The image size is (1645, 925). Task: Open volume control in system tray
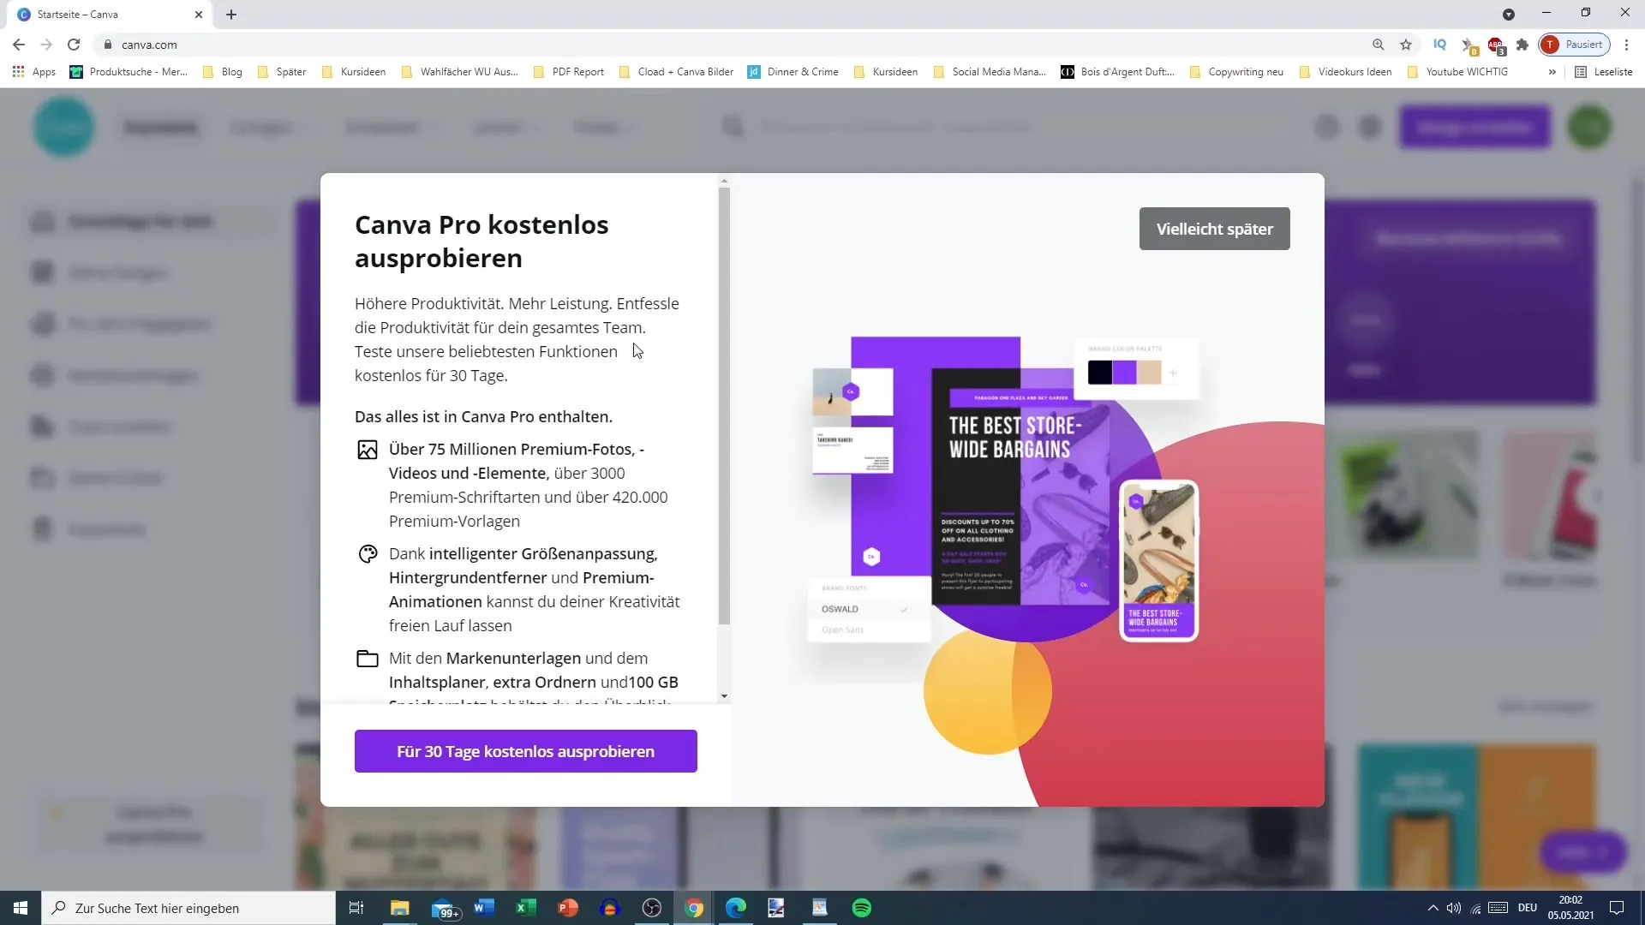click(x=1454, y=908)
